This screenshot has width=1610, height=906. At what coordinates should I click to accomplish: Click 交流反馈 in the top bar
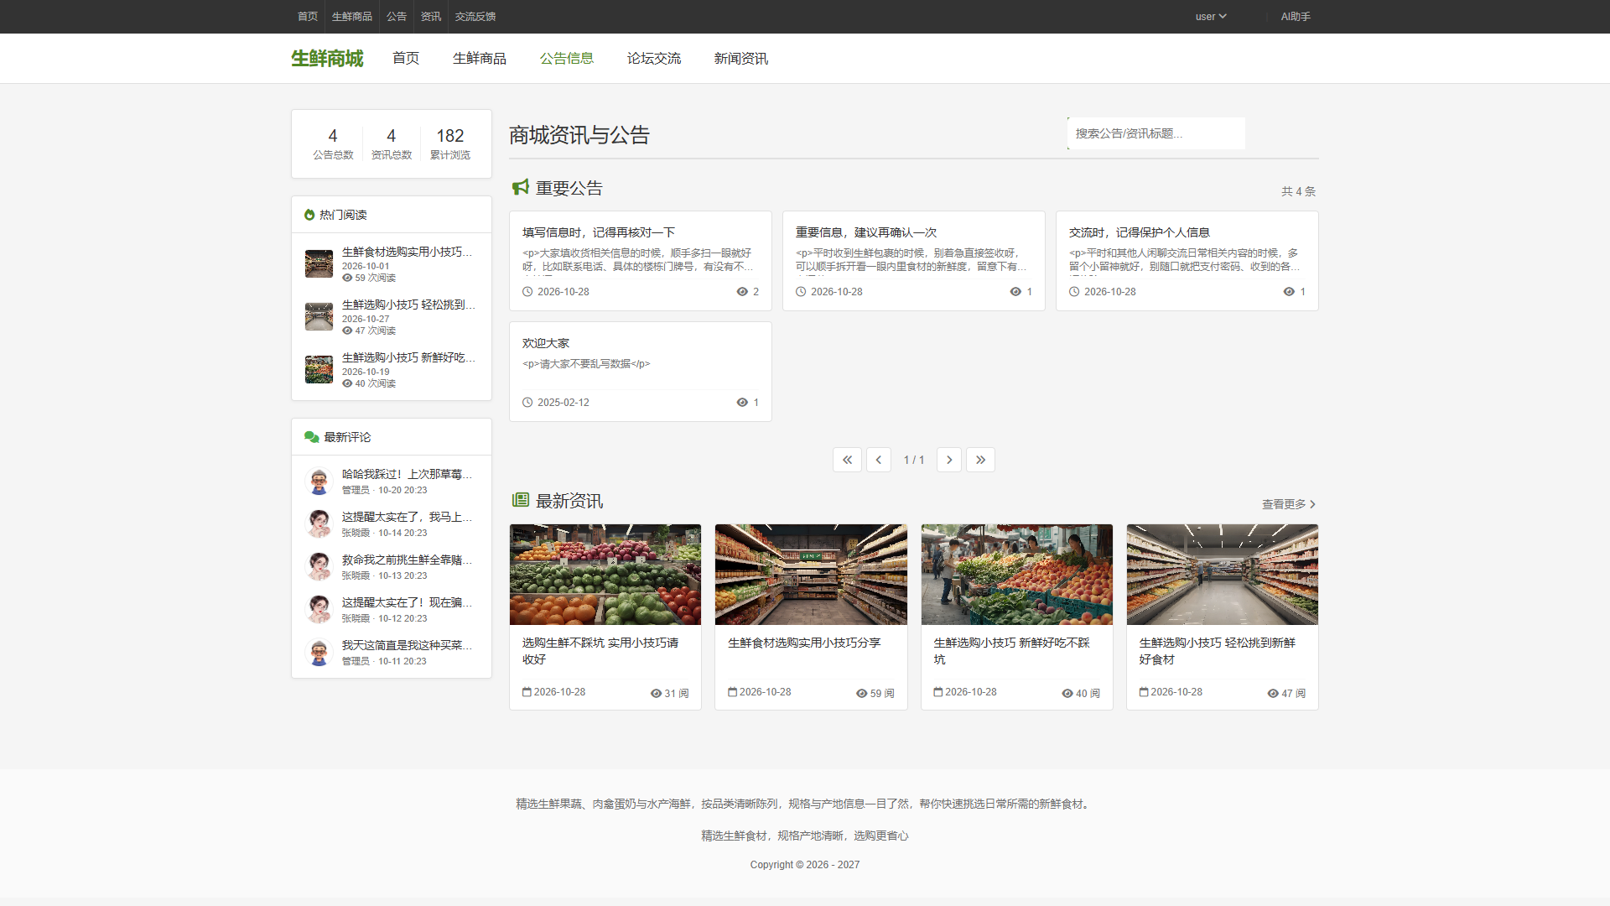pos(475,17)
